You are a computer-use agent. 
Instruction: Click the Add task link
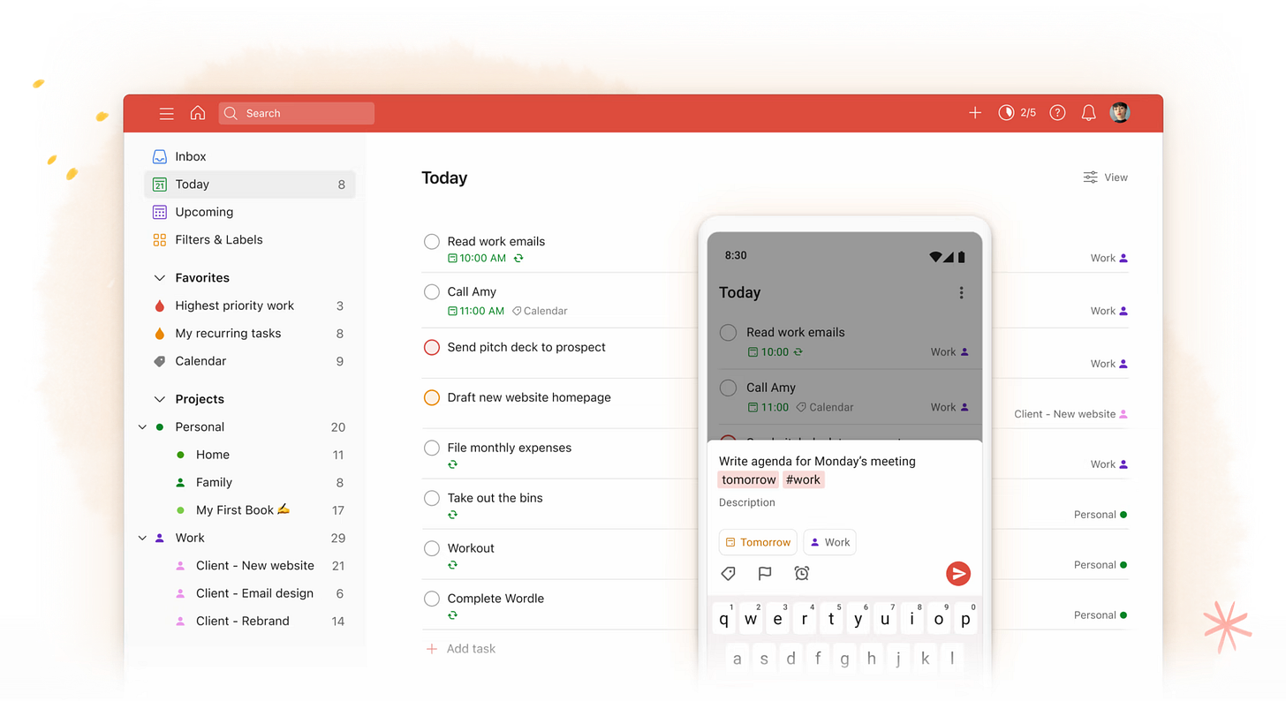coord(460,649)
